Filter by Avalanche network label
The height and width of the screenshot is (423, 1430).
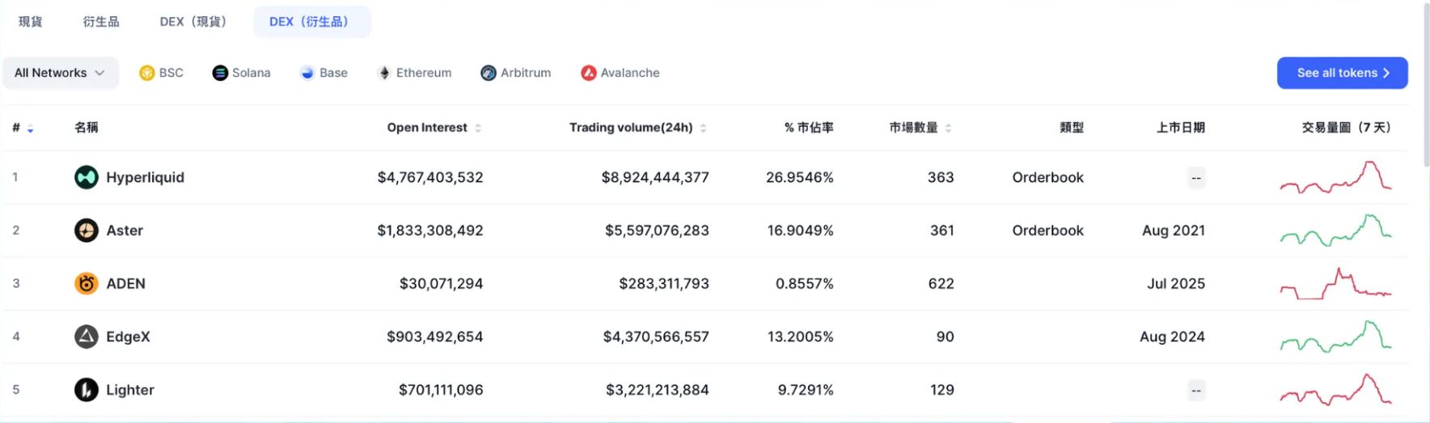pos(630,73)
